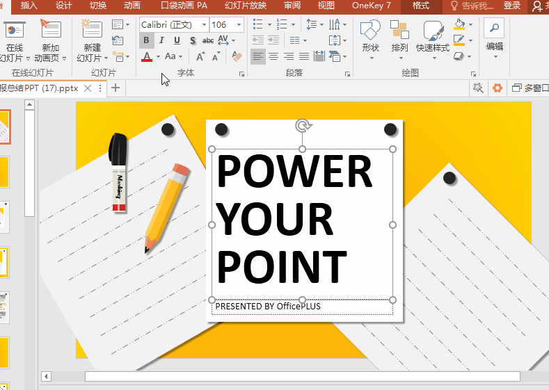
Task: Decrease list indent level
Action: tap(258, 40)
